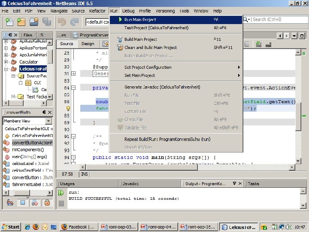Open the Debug menu

pyautogui.click(x=128, y=11)
